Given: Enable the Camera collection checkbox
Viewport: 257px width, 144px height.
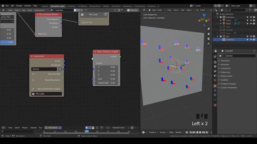Looking at the screenshot, I should click(220, 30).
